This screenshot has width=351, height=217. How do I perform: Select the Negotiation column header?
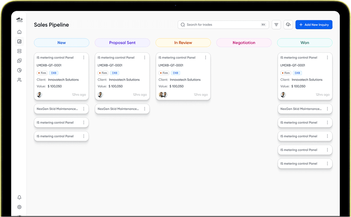point(244,43)
